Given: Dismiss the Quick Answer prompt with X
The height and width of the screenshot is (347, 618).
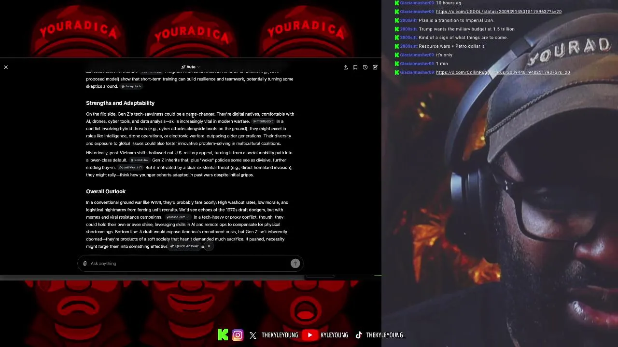Looking at the screenshot, I should 209,246.
